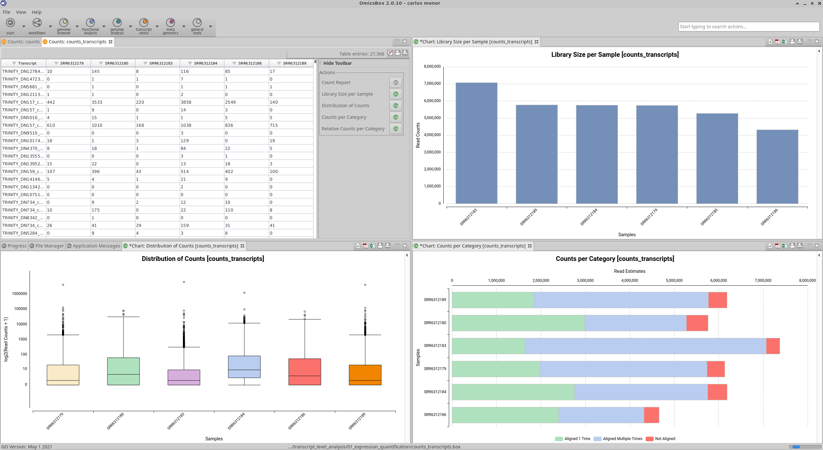The width and height of the screenshot is (823, 450).
Task: Run Relative Counts per Category action
Action: [x=395, y=129]
